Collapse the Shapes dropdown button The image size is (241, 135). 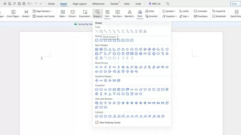(97, 14)
